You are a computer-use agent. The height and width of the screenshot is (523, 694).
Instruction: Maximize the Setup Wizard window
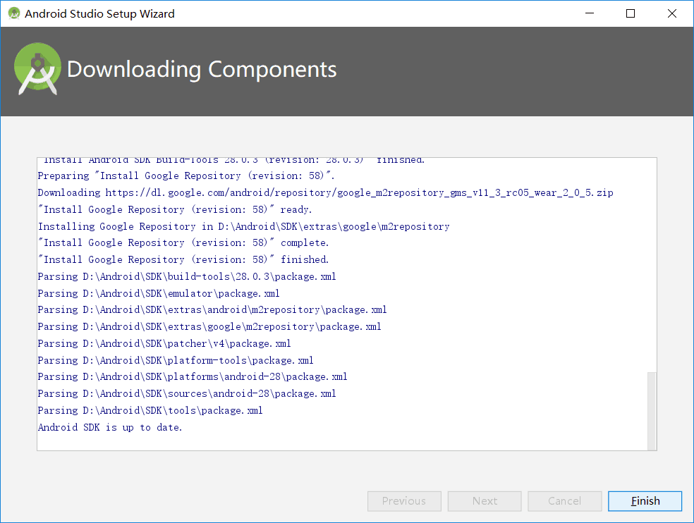point(631,13)
